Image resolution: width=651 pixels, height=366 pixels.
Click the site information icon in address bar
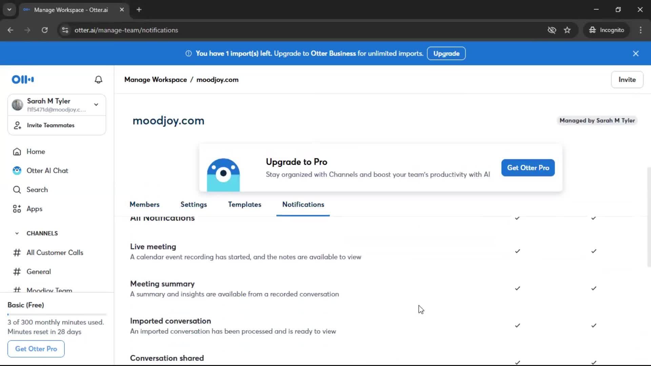[65, 30]
